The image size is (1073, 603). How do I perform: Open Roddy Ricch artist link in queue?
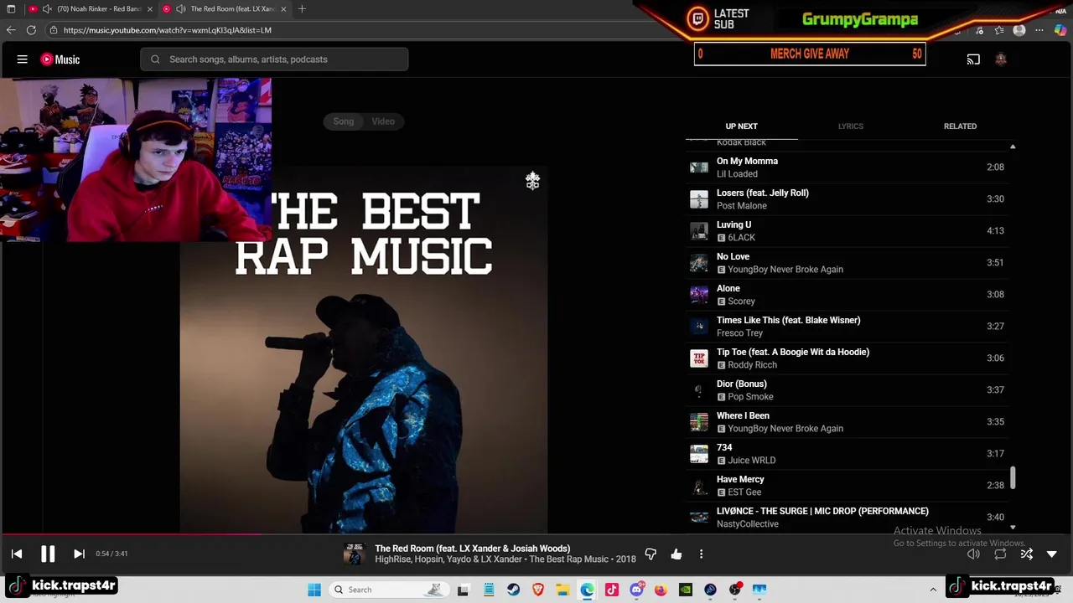click(753, 365)
